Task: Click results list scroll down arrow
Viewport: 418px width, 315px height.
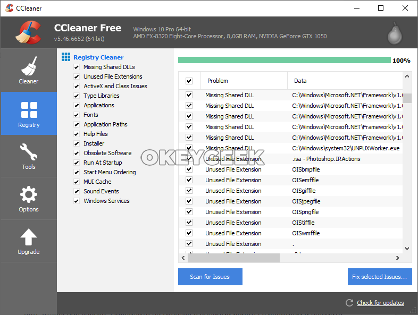Action: (x=407, y=249)
